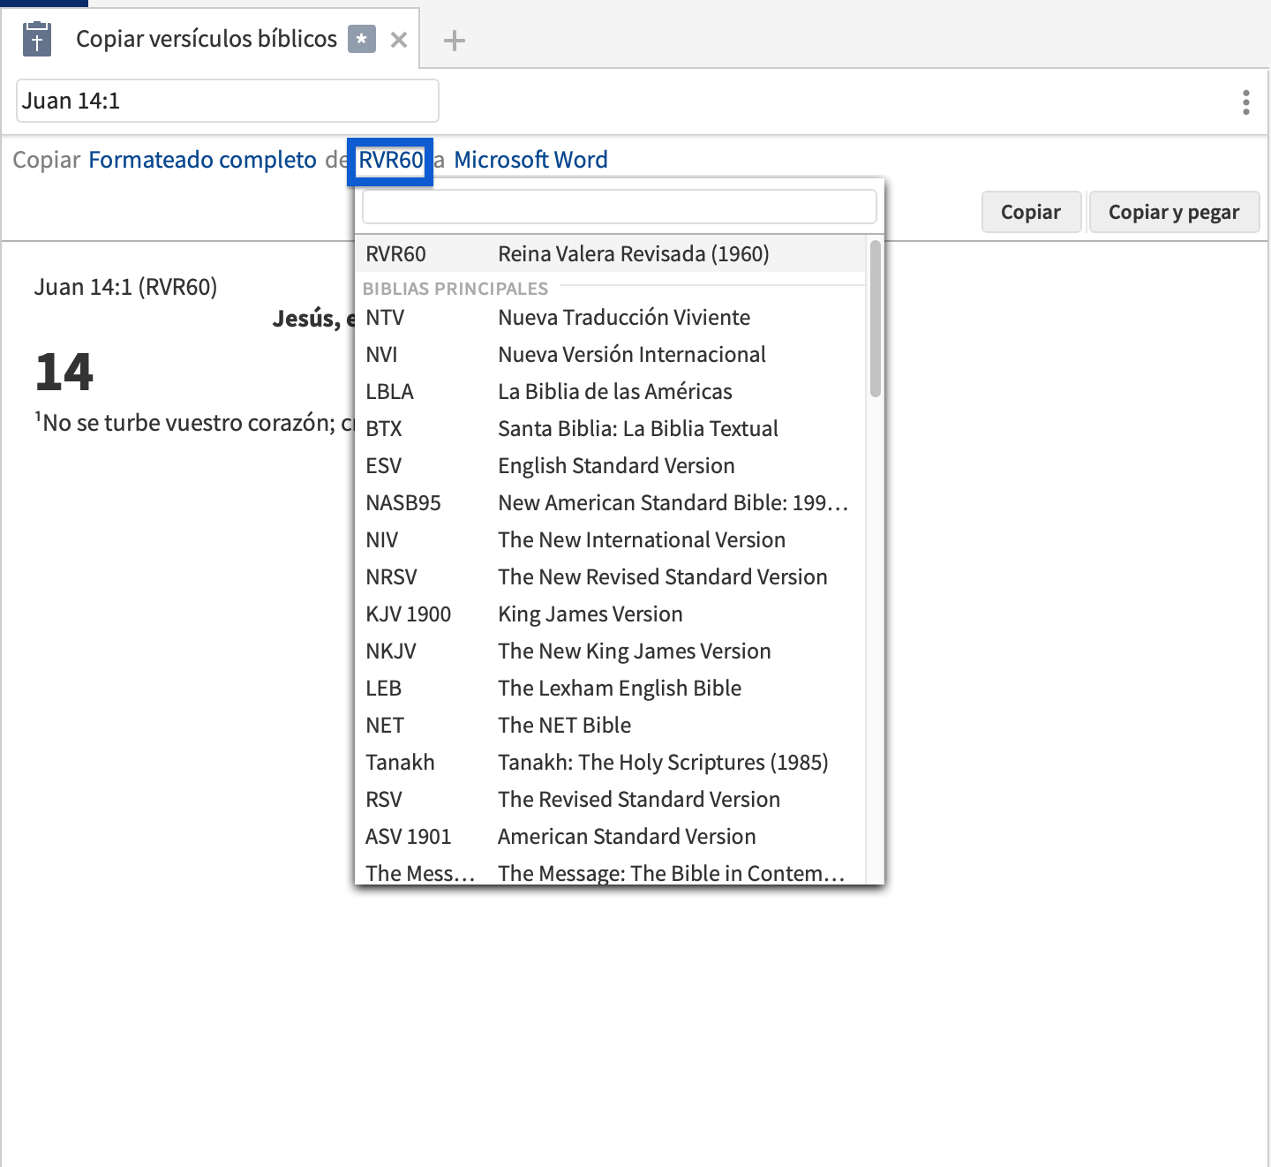The width and height of the screenshot is (1271, 1167).
Task: Click the asterisk badge on the tab
Action: pos(361,40)
